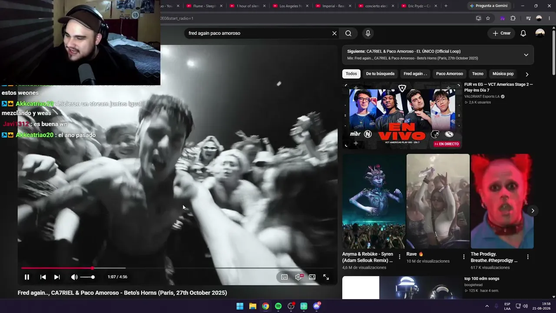Screen dimensions: 556x313
Task: Open options menu for The Prodigy short
Action: coord(528,257)
